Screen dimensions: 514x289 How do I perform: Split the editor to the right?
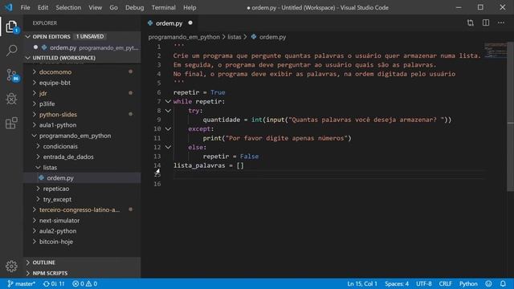pyautogui.click(x=486, y=23)
